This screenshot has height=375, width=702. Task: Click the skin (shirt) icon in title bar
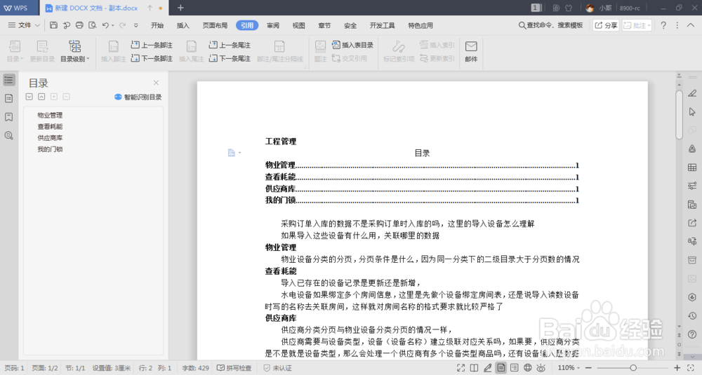pyautogui.click(x=569, y=8)
